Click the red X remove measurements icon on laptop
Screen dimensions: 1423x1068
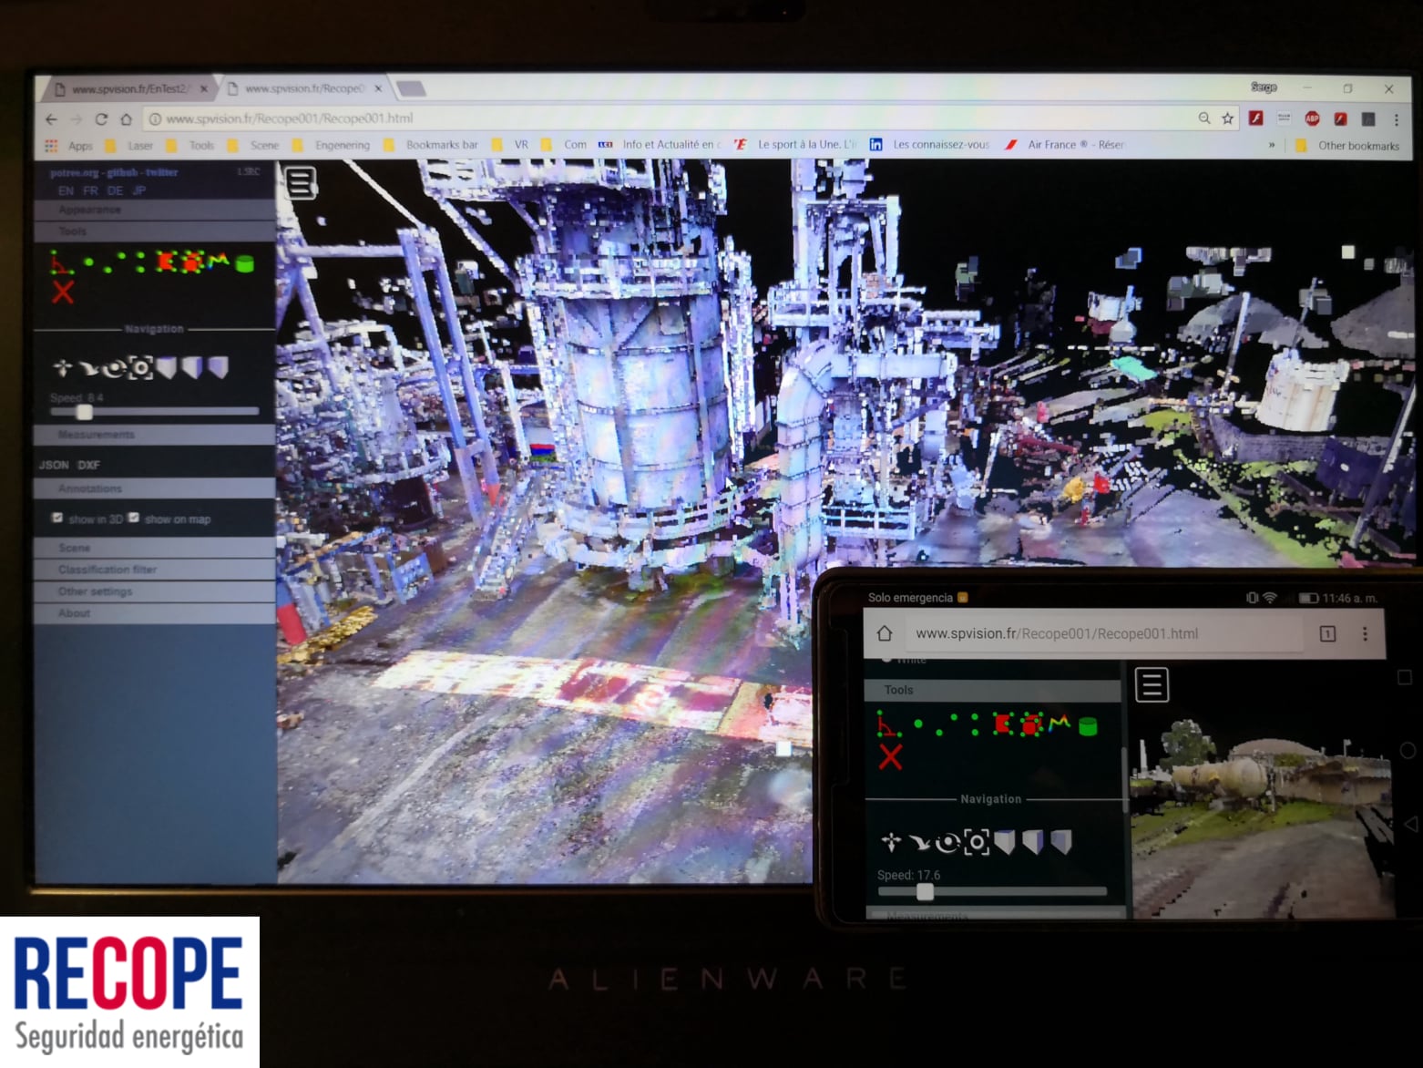point(62,293)
